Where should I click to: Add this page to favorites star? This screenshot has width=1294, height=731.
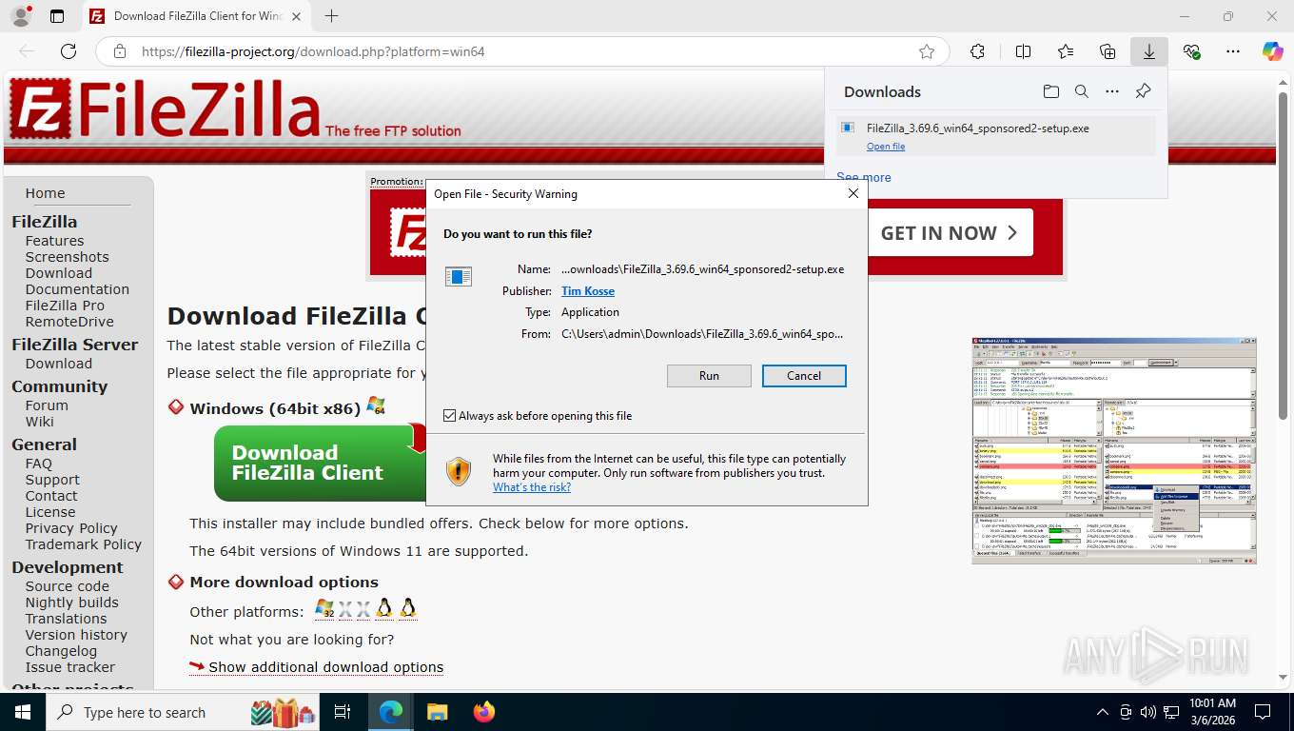pos(927,51)
